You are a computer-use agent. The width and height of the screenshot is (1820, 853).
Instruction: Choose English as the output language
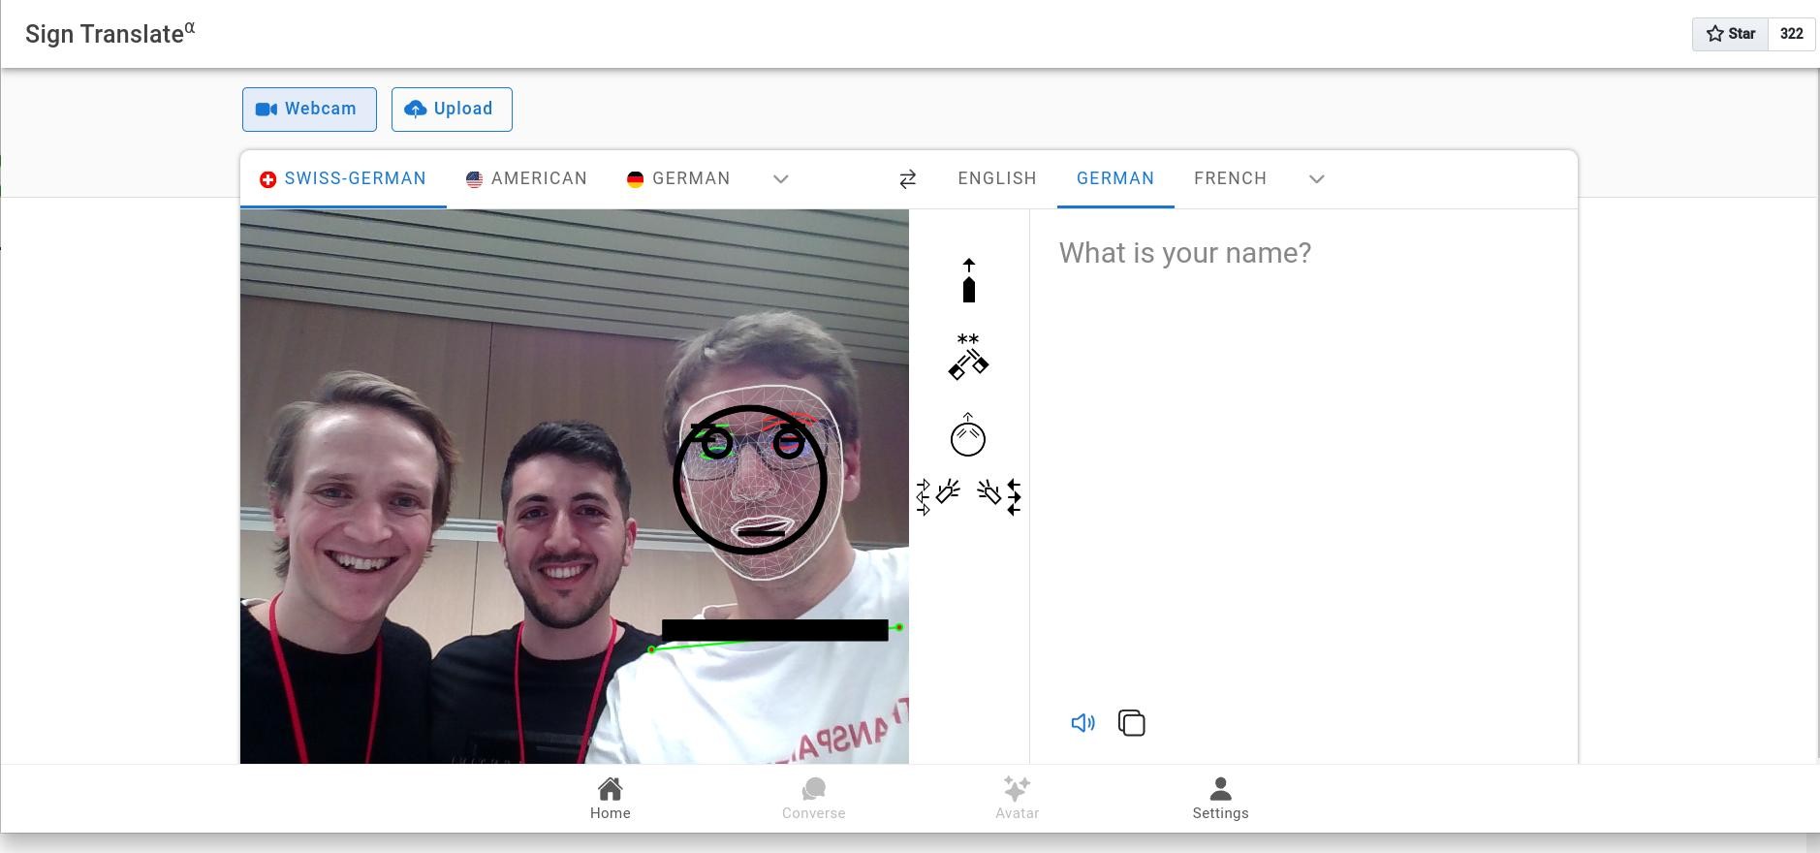(x=997, y=179)
